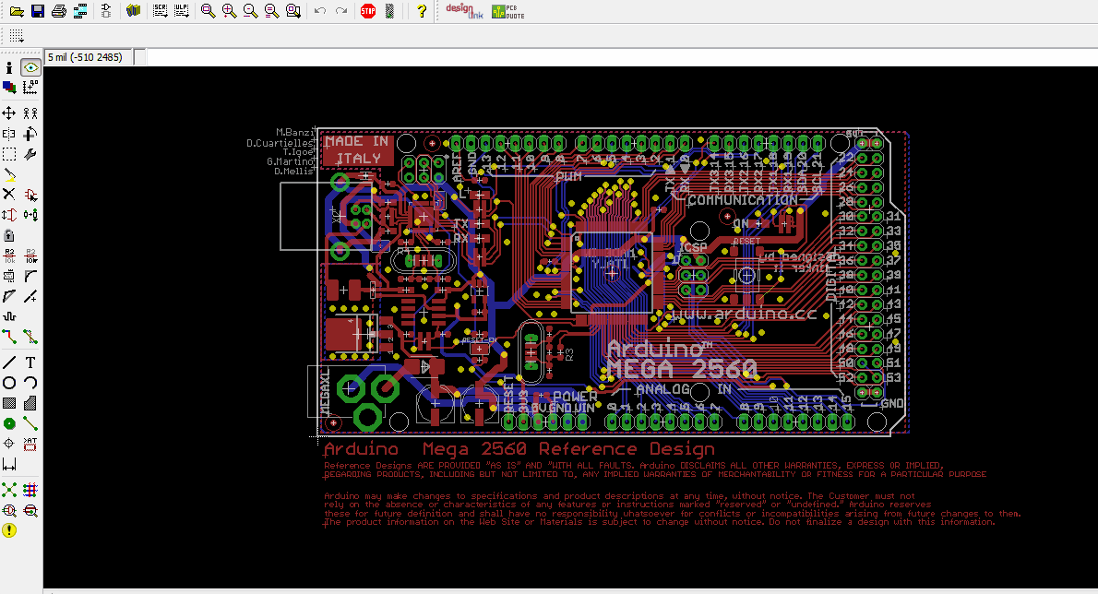Viewport: 1098px width, 594px height.
Task: Select the Hole tool
Action: [x=9, y=444]
